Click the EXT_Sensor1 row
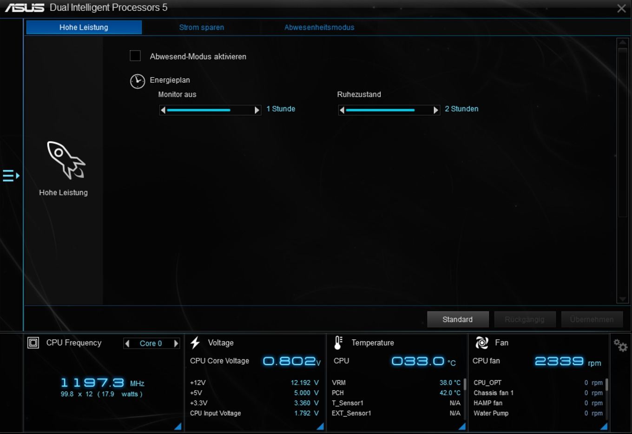Screen dimensions: 632x434 point(396,414)
